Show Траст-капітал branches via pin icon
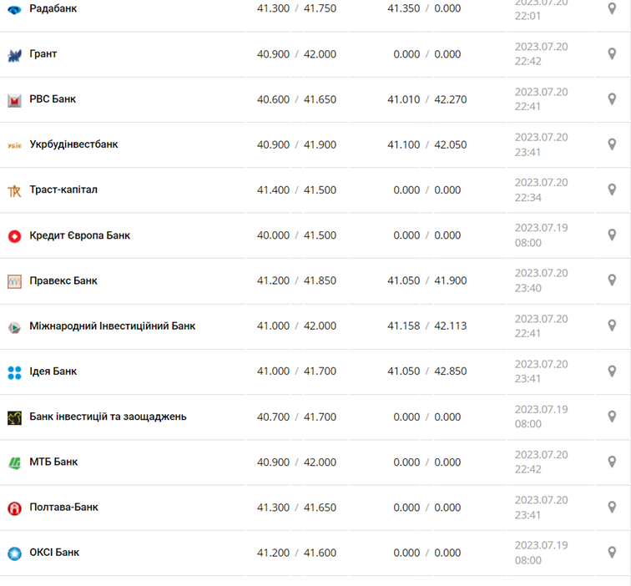Viewport: 631px width, 586px height. coord(612,190)
